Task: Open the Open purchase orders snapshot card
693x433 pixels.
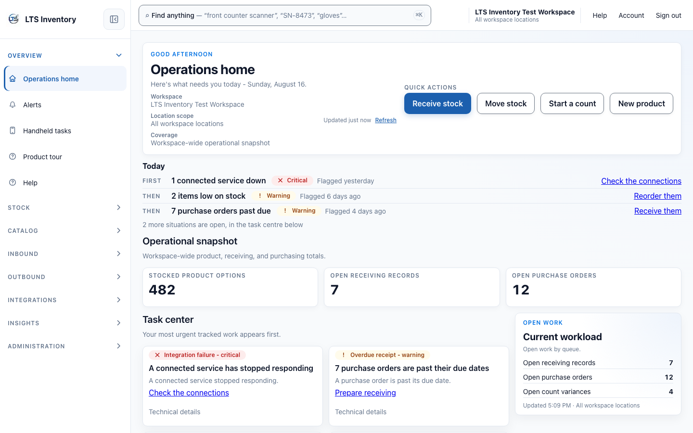Action: pyautogui.click(x=593, y=287)
